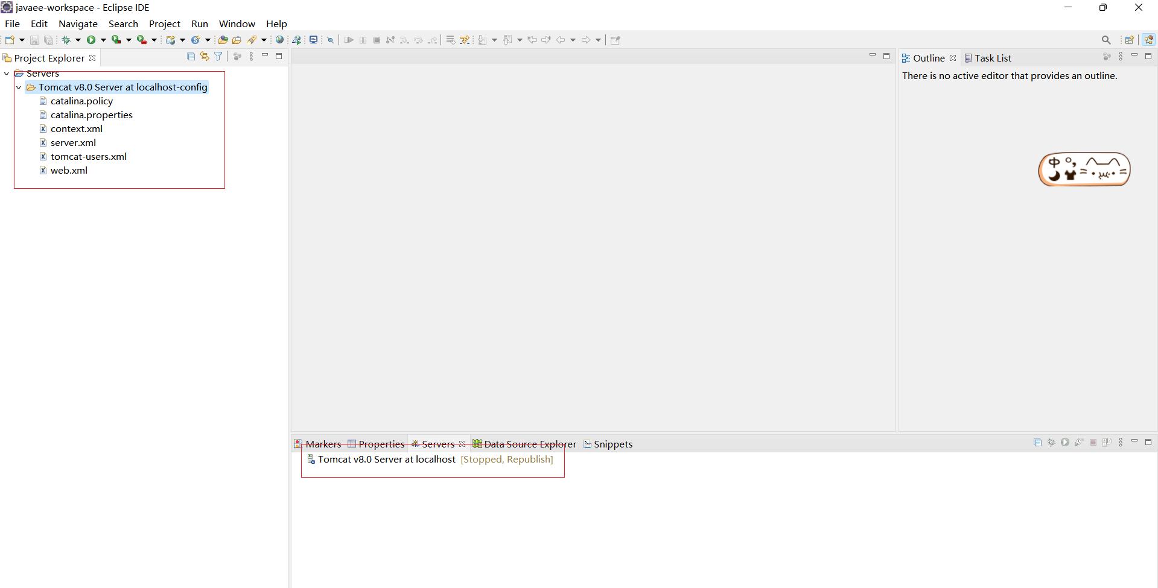This screenshot has height=588, width=1158.
Task: Open the Debug configurations dropdown arrow
Action: point(78,40)
